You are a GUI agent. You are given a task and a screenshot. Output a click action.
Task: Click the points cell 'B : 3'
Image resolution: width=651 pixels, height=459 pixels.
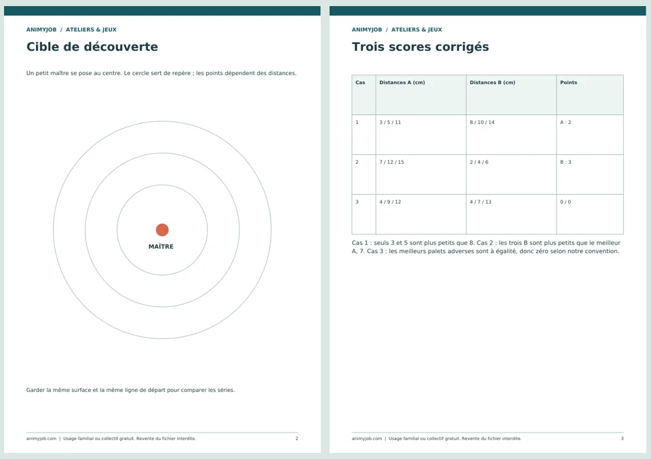[x=590, y=175]
